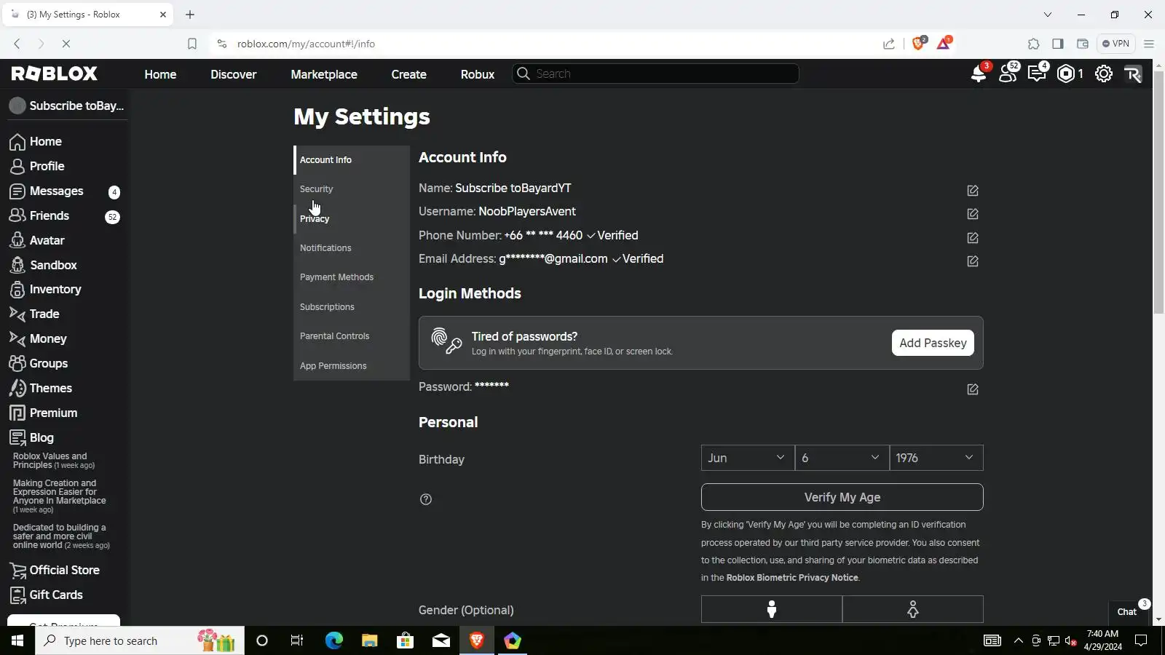Screen dimensions: 1165x655
Task: Open the birthday year dropdown
Action: point(936,458)
